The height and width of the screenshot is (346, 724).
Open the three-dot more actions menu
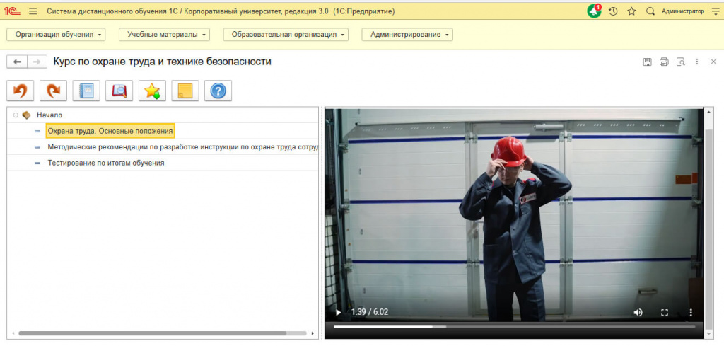[x=697, y=62]
